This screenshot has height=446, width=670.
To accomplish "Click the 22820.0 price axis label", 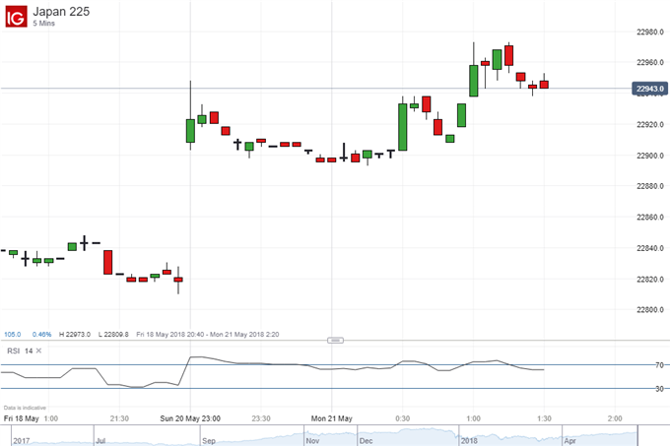I will point(650,280).
